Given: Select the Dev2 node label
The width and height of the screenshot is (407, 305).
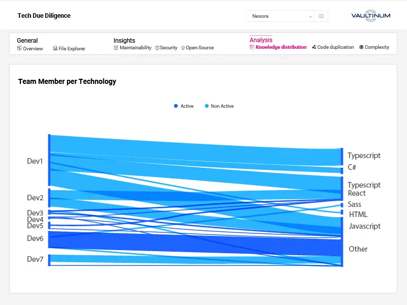Looking at the screenshot, I should tap(35, 198).
